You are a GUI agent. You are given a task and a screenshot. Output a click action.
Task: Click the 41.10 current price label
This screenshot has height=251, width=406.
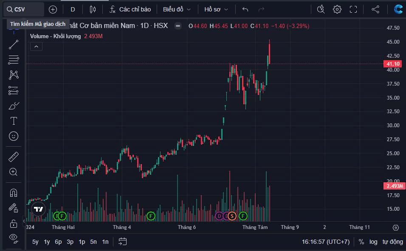click(393, 64)
